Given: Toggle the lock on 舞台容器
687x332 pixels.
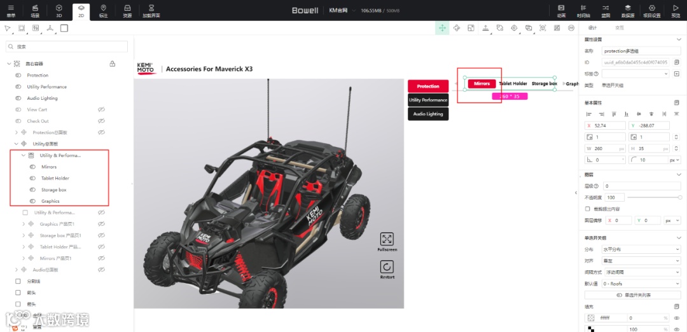Looking at the screenshot, I should click(112, 64).
